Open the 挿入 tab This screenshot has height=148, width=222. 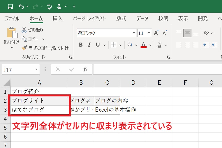click(x=57, y=18)
